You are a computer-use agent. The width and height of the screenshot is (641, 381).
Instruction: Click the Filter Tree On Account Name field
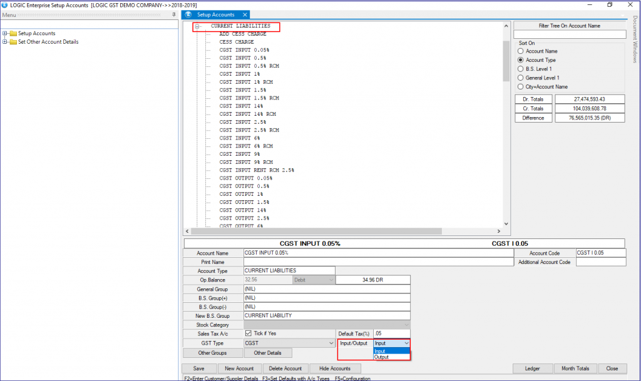pos(569,33)
